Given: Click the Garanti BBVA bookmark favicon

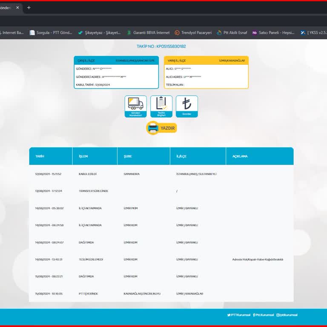Looking at the screenshot, I should click(129, 33).
